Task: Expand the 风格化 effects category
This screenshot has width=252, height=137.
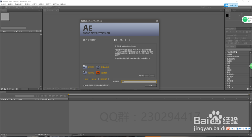Action: coord(226,61)
